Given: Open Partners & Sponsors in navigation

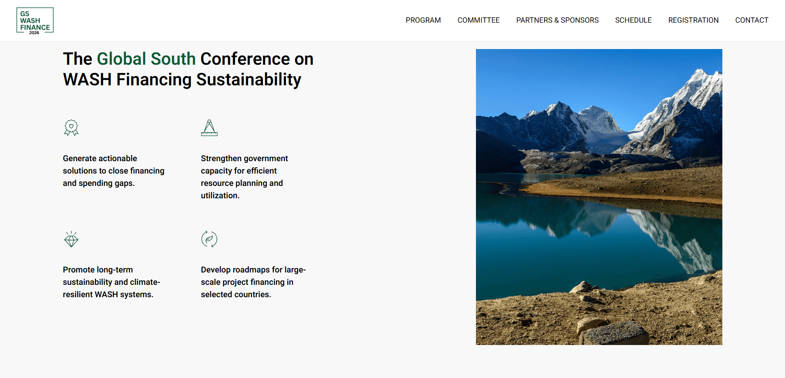Looking at the screenshot, I should coord(557,20).
